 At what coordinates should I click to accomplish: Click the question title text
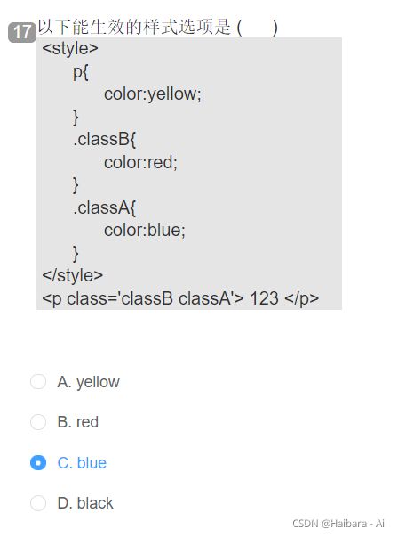click(157, 28)
